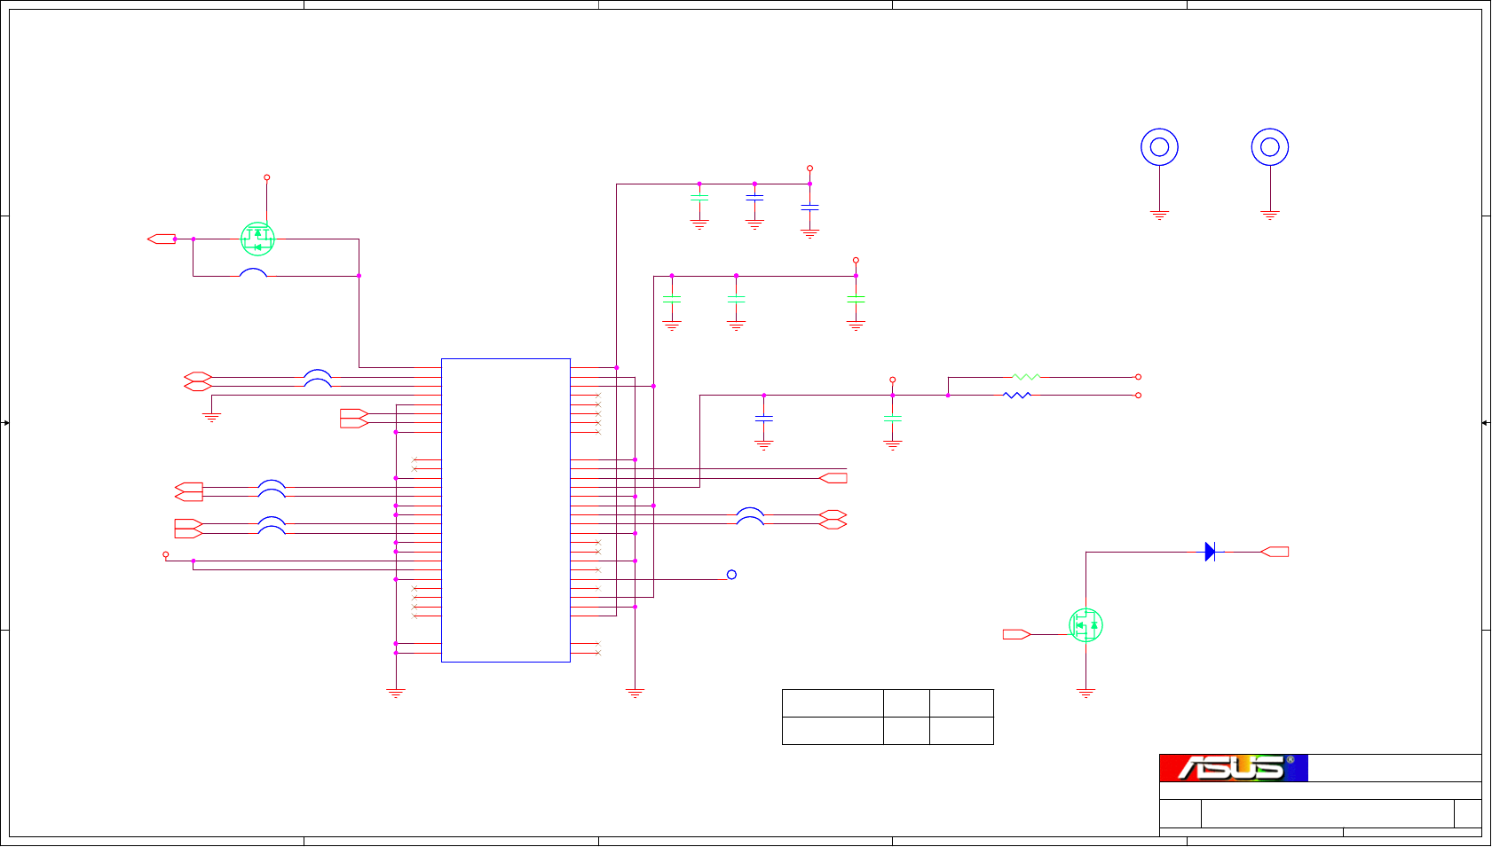Select the blue resistor symbol
Viewport: 1492px width, 847px height.
1017,396
